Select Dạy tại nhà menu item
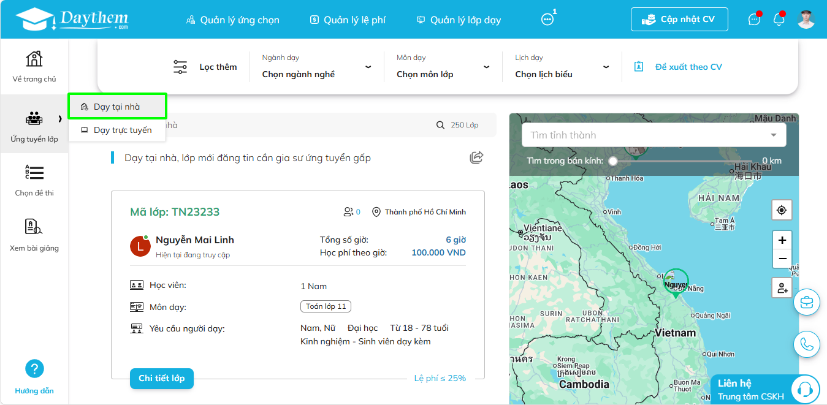 [117, 107]
